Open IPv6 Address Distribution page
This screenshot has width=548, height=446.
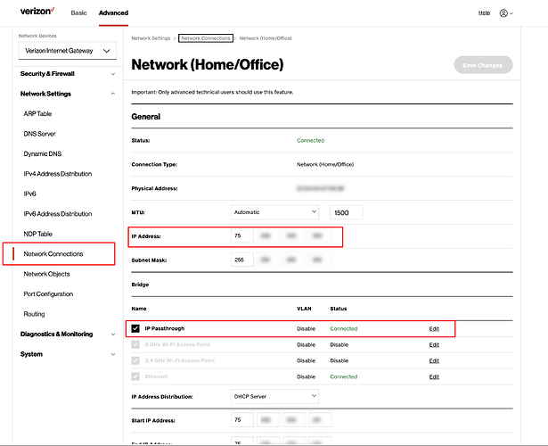pos(58,214)
